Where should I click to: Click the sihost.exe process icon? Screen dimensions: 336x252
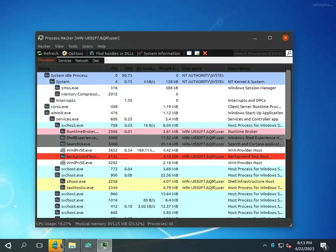click(63, 181)
